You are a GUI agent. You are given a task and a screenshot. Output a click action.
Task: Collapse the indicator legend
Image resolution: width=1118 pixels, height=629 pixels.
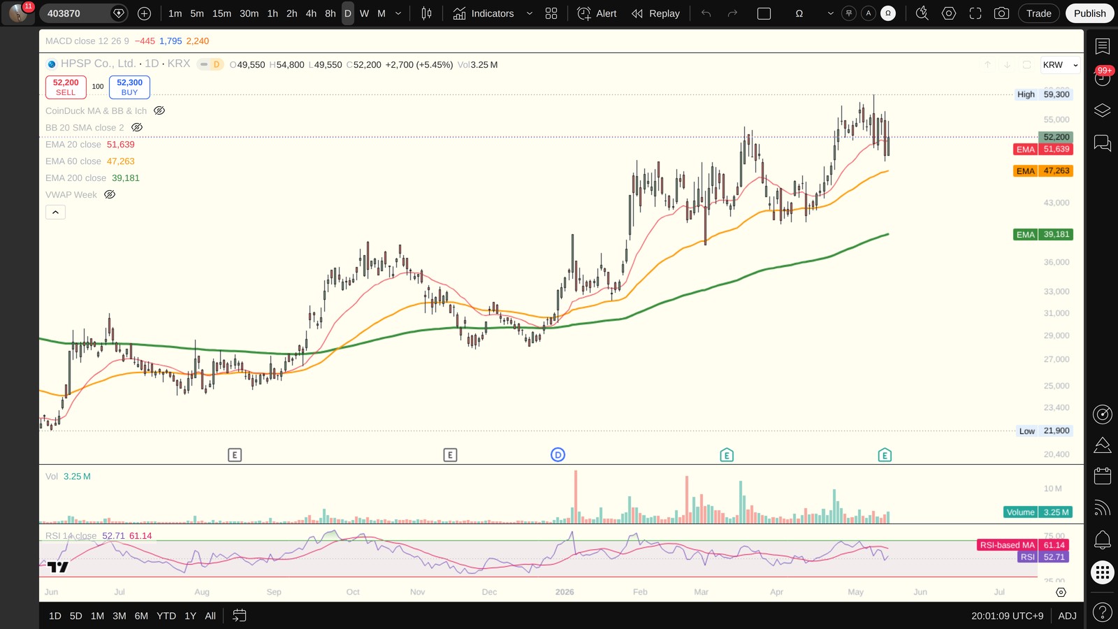pyautogui.click(x=55, y=212)
